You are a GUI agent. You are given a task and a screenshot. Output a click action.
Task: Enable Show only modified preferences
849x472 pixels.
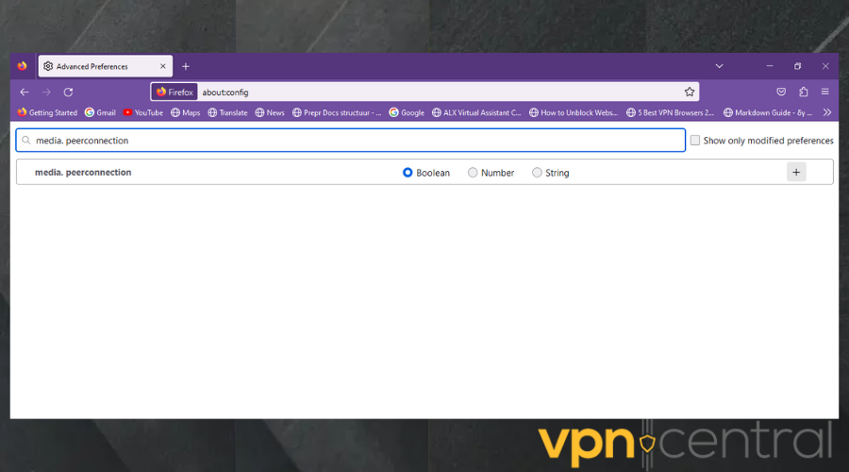[695, 141]
